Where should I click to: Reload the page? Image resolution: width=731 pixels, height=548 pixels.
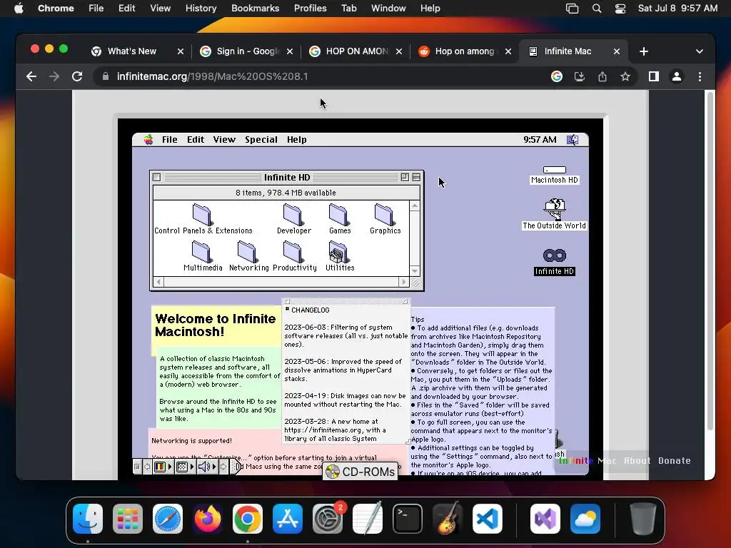[77, 76]
